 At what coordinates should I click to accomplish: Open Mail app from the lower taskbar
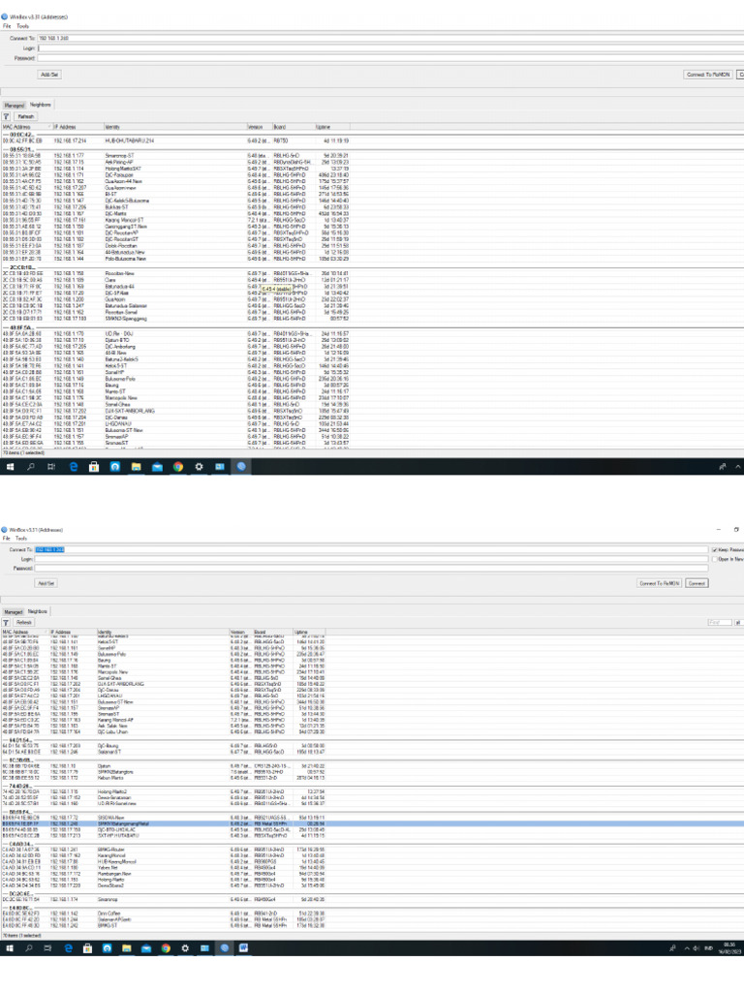(x=146, y=948)
